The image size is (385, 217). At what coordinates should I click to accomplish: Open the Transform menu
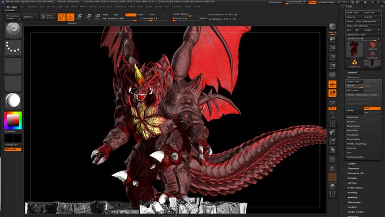coord(177,7)
